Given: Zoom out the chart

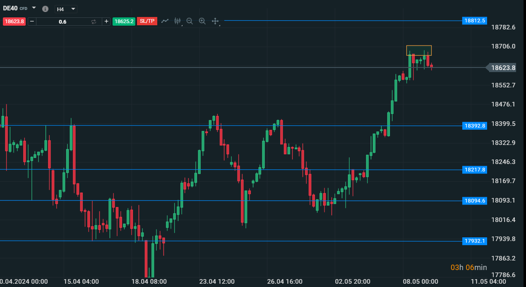Looking at the screenshot, I should pos(190,21).
